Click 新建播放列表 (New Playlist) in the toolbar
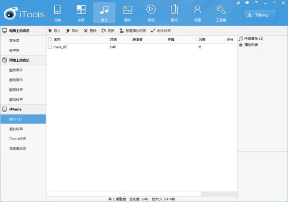The width and height of the screenshot is (288, 202). (132, 31)
